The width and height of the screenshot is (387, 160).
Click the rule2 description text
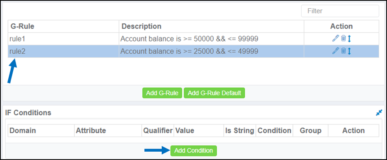(x=189, y=51)
